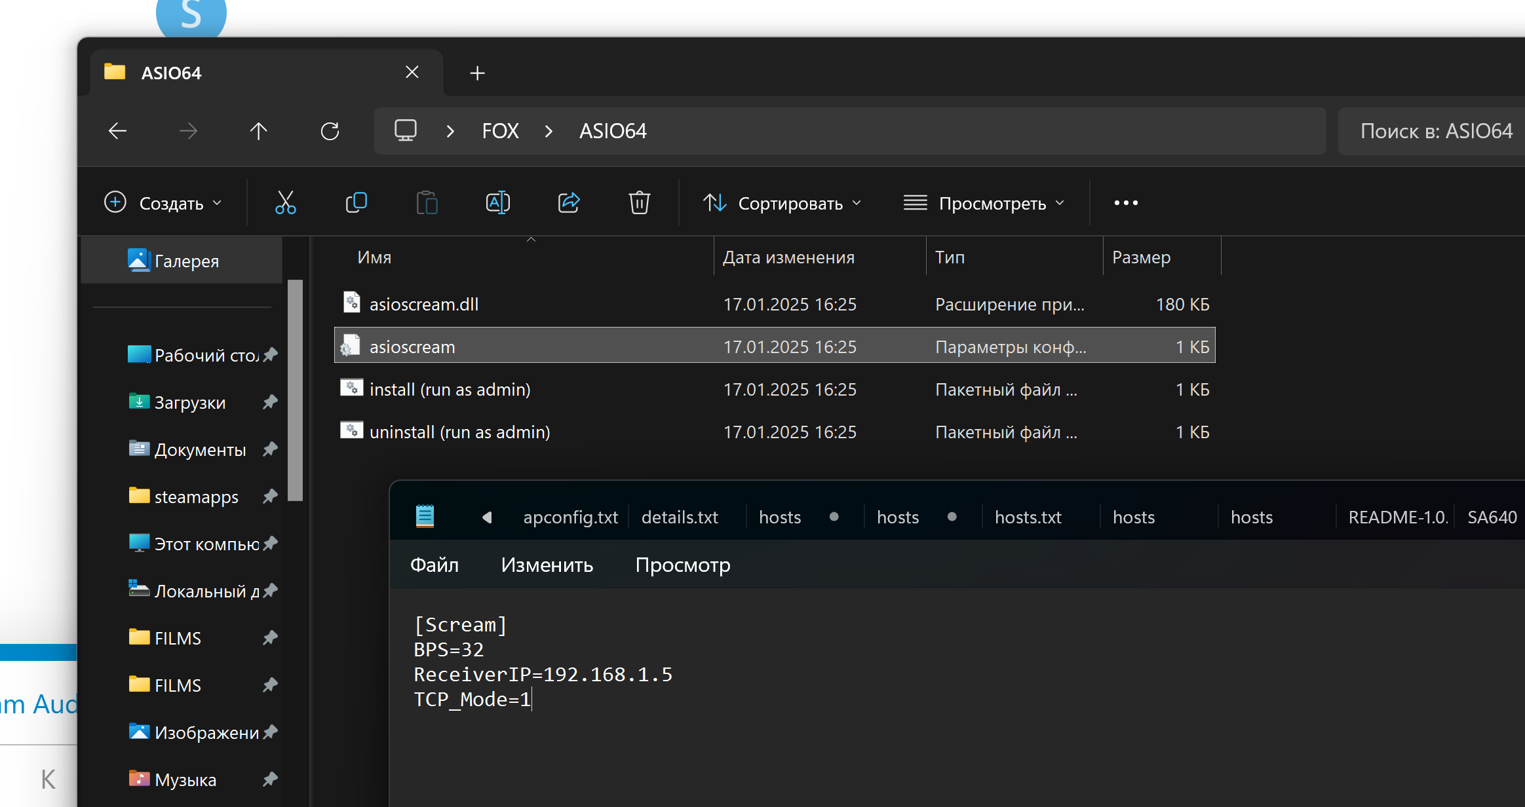The height and width of the screenshot is (807, 1525).
Task: Expand chevron after computer icon in path
Action: click(x=450, y=131)
